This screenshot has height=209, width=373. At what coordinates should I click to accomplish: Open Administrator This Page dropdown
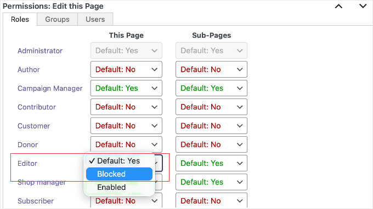(x=126, y=50)
